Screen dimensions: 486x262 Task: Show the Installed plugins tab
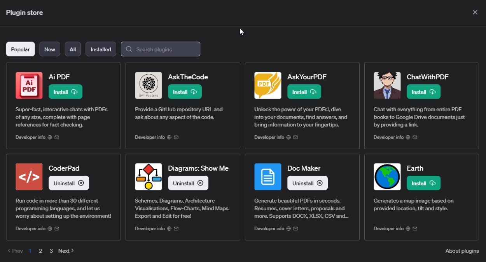[101, 49]
